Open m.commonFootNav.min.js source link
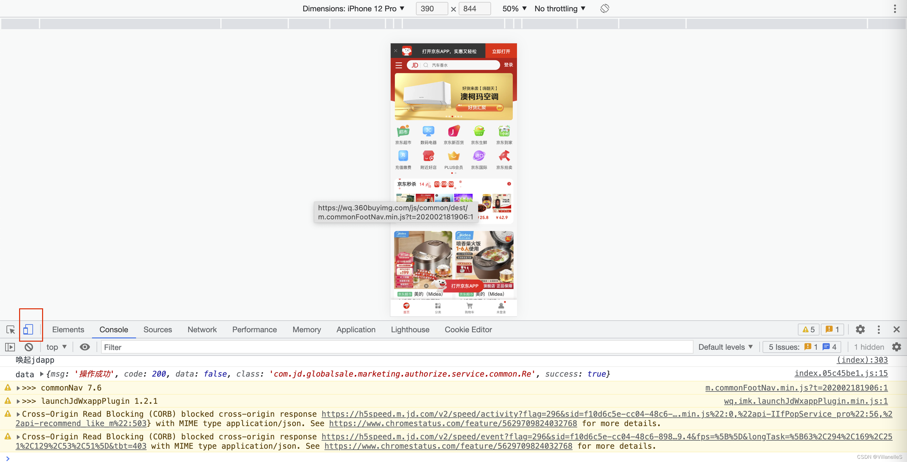Image resolution: width=907 pixels, height=462 pixels. 797,388
